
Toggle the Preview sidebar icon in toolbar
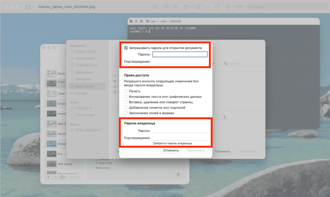click(28, 7)
